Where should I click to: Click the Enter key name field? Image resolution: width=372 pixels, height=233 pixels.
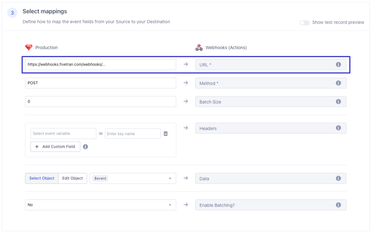(x=133, y=134)
